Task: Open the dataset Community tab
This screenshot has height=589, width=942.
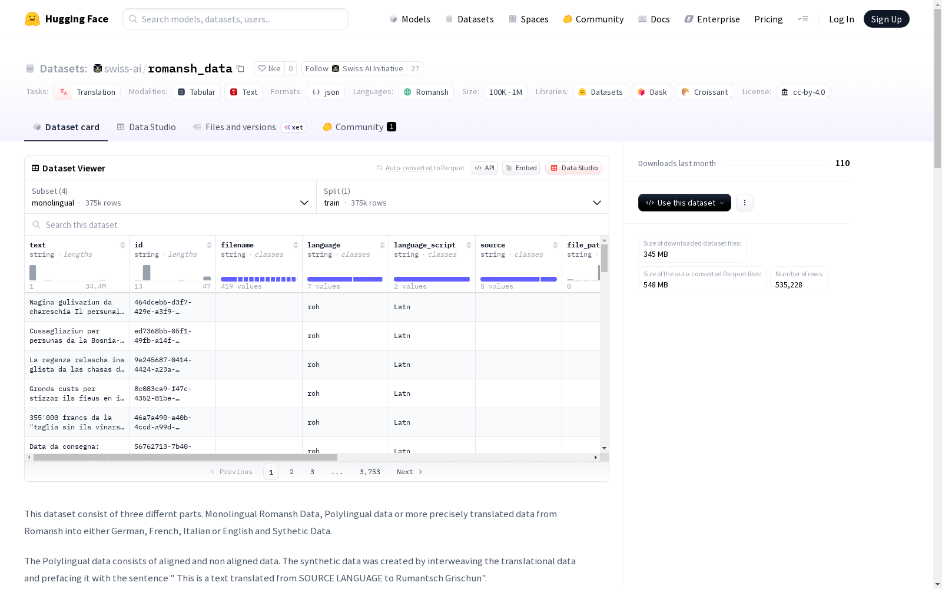Action: (359, 127)
